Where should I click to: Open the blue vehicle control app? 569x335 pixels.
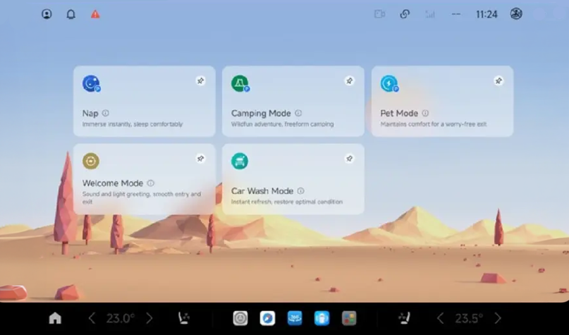(322, 319)
